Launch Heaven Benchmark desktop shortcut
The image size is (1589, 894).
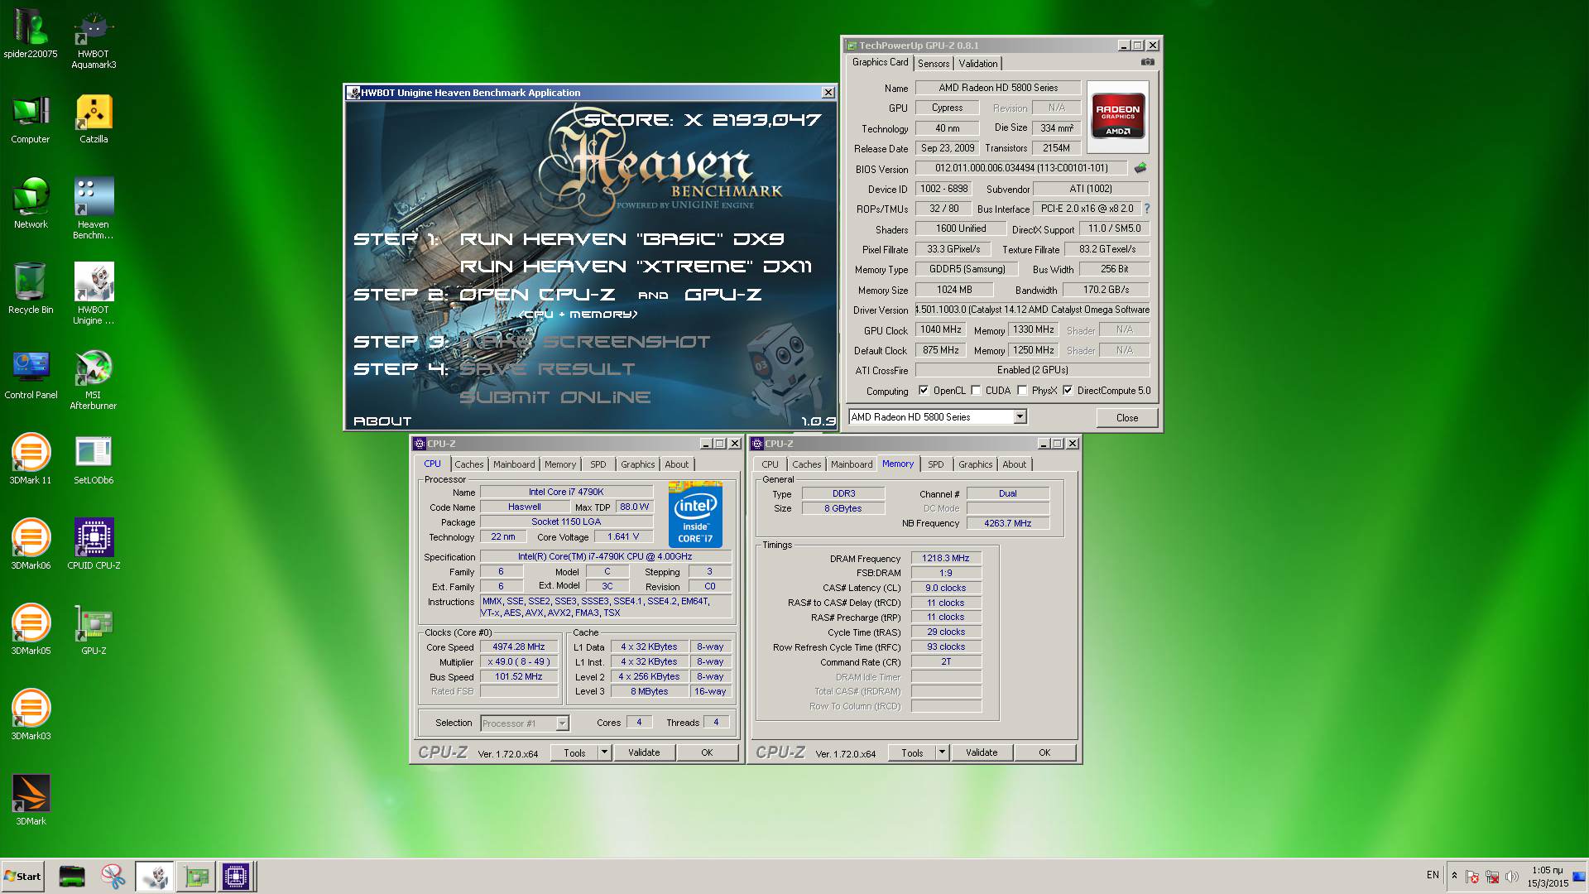(x=94, y=209)
